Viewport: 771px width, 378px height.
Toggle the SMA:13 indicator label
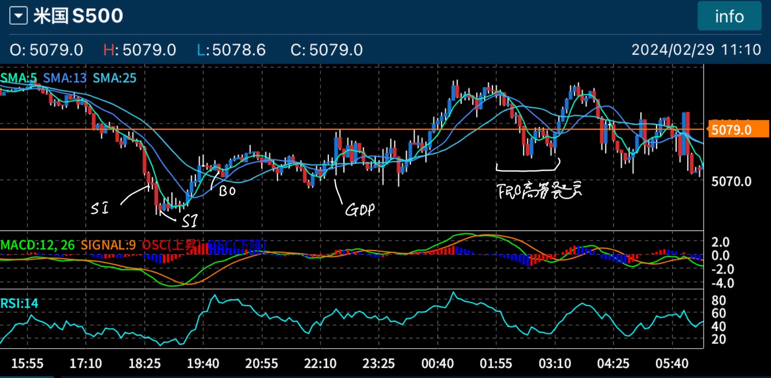pyautogui.click(x=65, y=78)
